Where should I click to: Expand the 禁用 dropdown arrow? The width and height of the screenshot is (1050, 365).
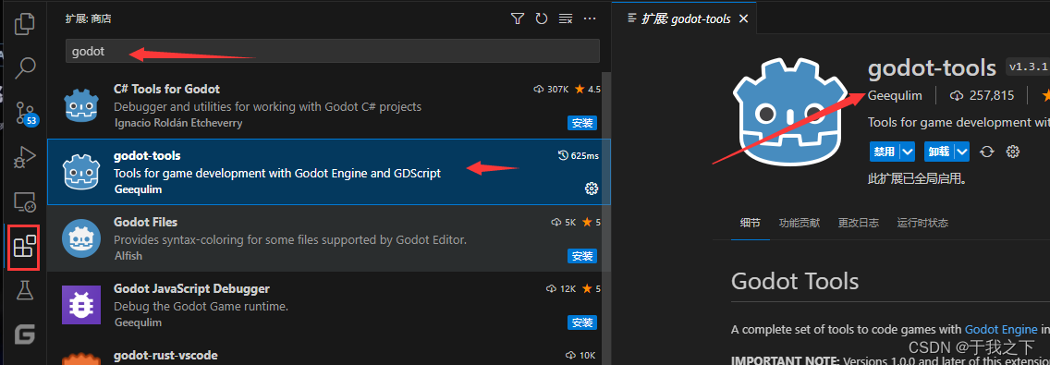pos(908,152)
